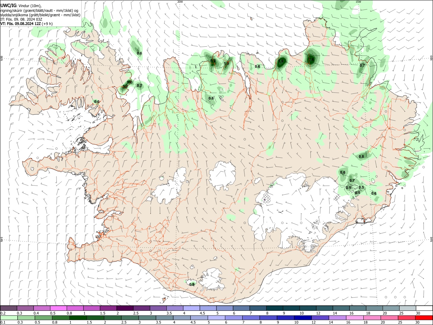The width and height of the screenshot is (433, 325).
Task: Click the 1.9 precipitation value on the north coast
Action: point(281,61)
